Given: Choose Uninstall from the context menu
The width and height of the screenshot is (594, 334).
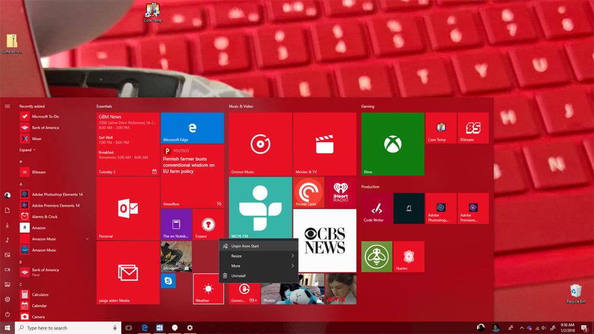Looking at the screenshot, I should 259,276.
